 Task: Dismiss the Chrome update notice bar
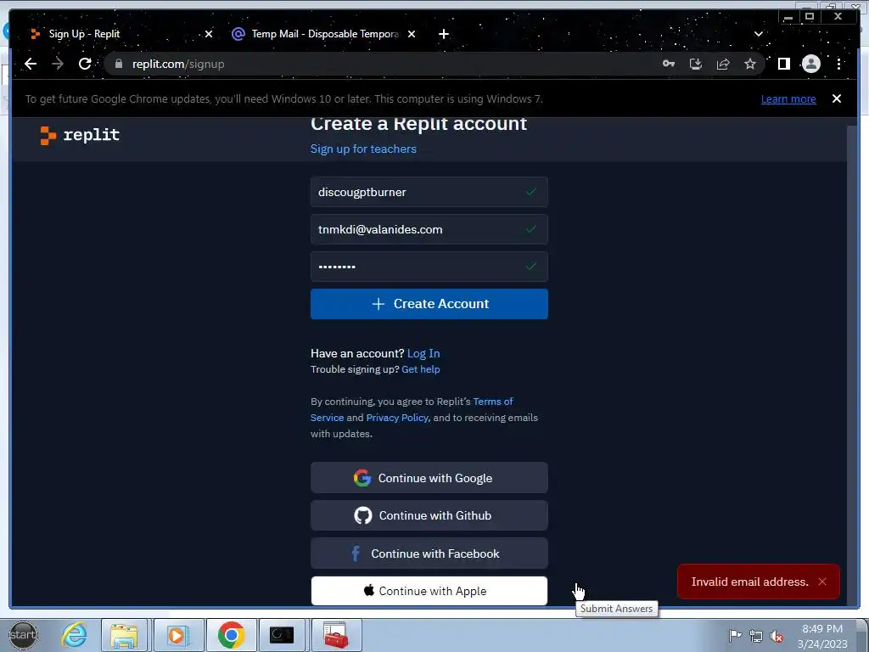836,98
